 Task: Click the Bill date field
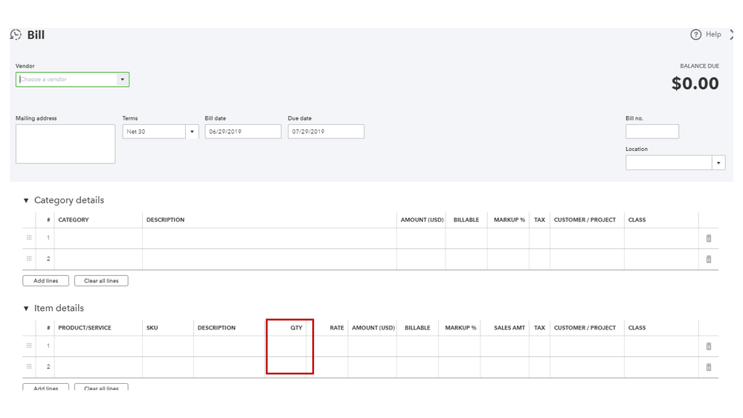click(x=243, y=132)
